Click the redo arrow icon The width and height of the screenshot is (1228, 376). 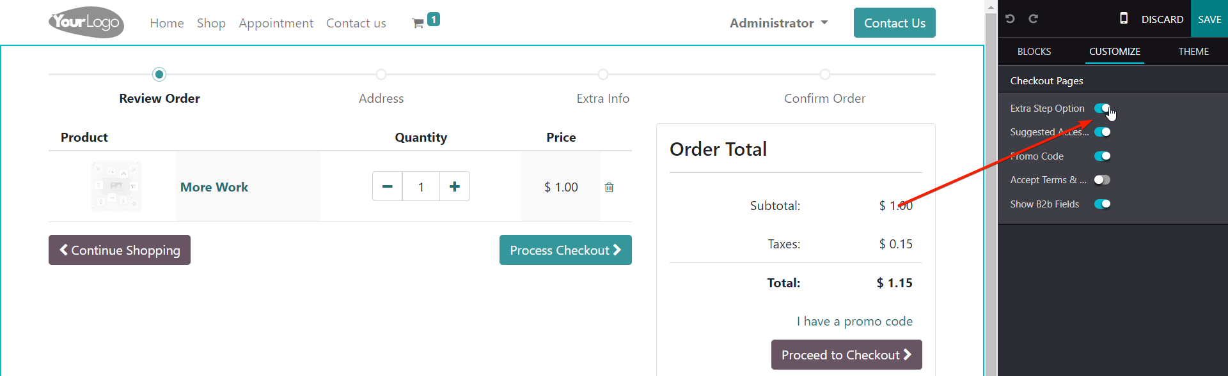[1033, 19]
